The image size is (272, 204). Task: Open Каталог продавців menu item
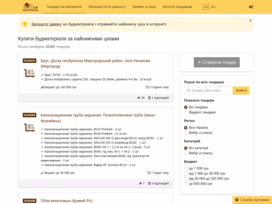(177, 7)
